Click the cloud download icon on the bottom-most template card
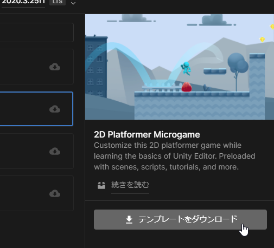The height and width of the screenshot is (248, 274). pyautogui.click(x=55, y=193)
